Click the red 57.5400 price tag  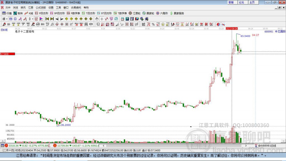pyautogui.click(x=8, y=54)
